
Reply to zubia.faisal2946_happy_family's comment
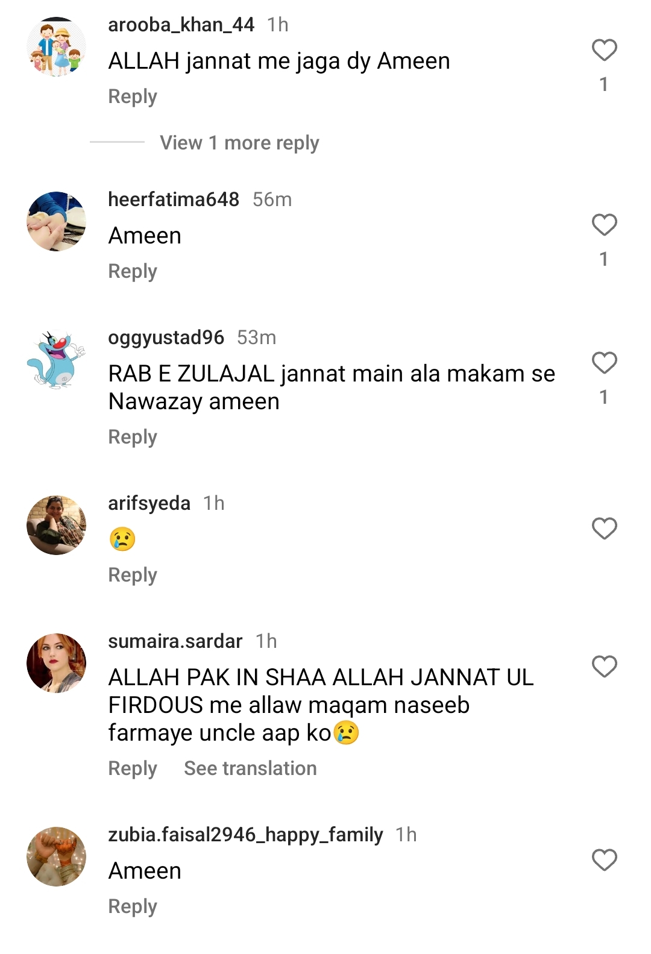(x=133, y=906)
